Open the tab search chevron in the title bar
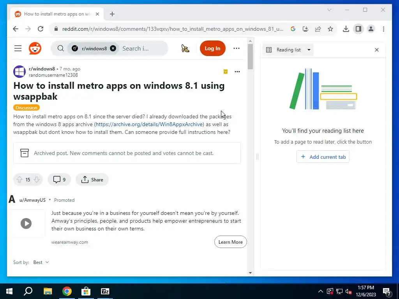This screenshot has width=399, height=299. click(329, 10)
